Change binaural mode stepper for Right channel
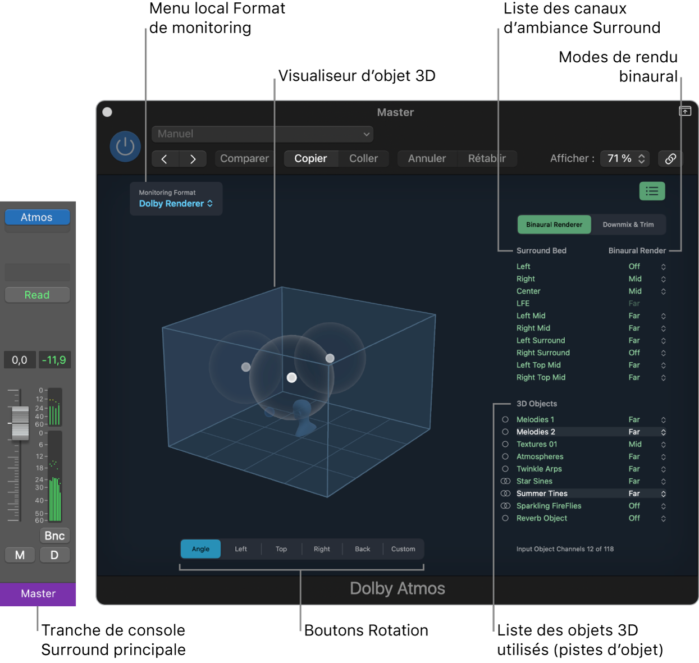 click(x=663, y=279)
